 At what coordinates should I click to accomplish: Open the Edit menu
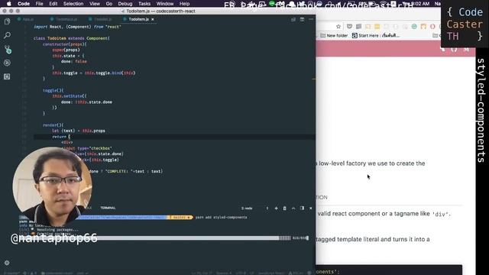[53, 4]
